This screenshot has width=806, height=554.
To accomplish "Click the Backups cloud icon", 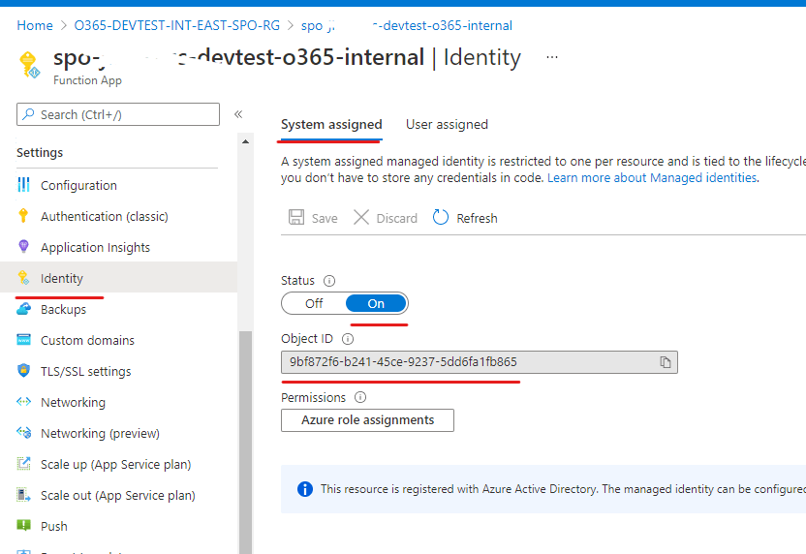I will point(24,309).
